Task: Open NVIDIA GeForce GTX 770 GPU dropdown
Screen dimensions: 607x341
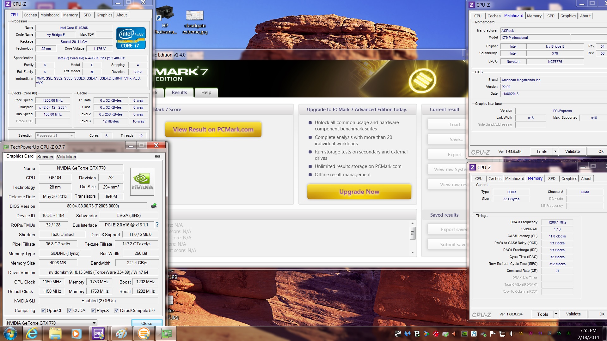Action: coord(52,323)
